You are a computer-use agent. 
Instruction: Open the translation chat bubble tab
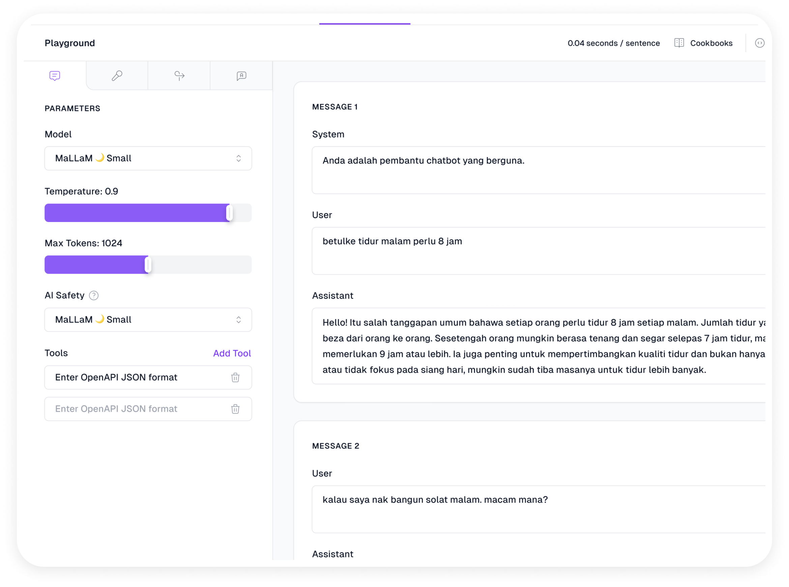[241, 76]
